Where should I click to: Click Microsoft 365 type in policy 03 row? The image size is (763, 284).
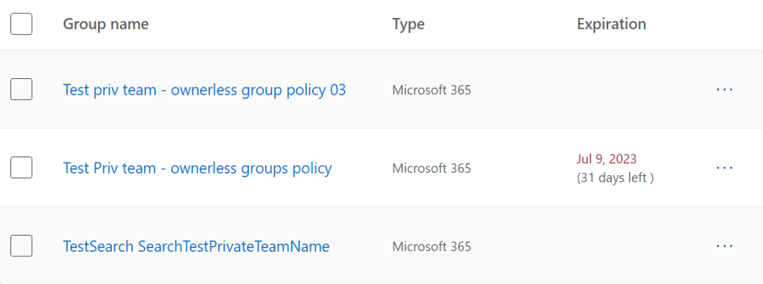pyautogui.click(x=431, y=90)
